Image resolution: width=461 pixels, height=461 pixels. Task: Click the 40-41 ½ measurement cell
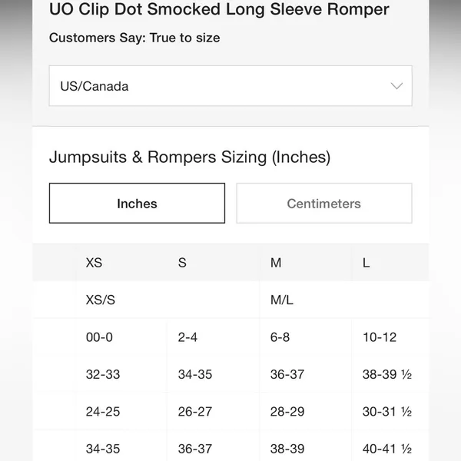(387, 449)
